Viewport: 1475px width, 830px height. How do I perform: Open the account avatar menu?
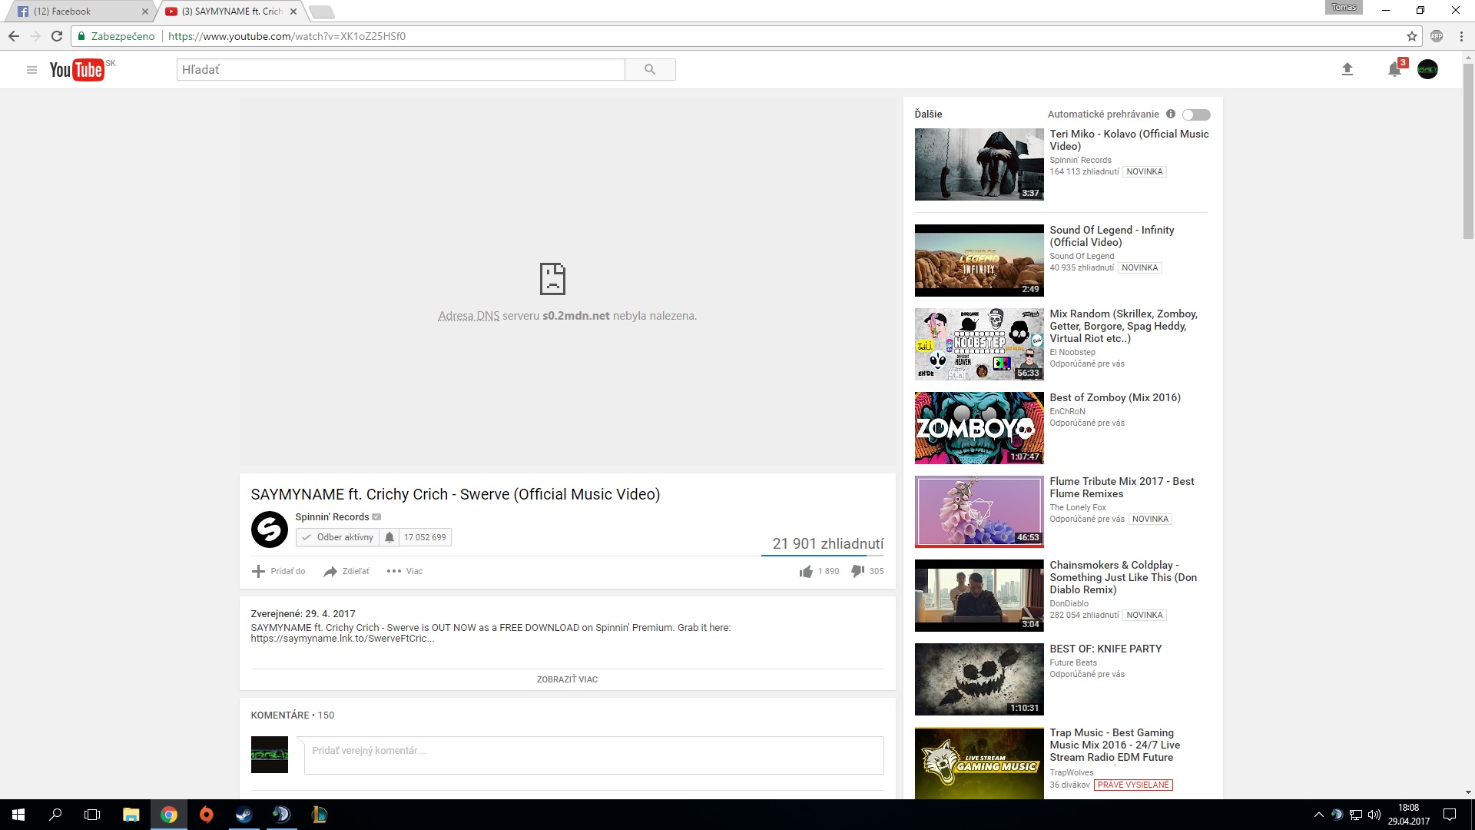(x=1427, y=70)
